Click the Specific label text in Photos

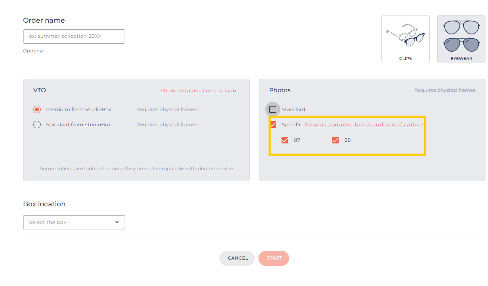pos(292,125)
